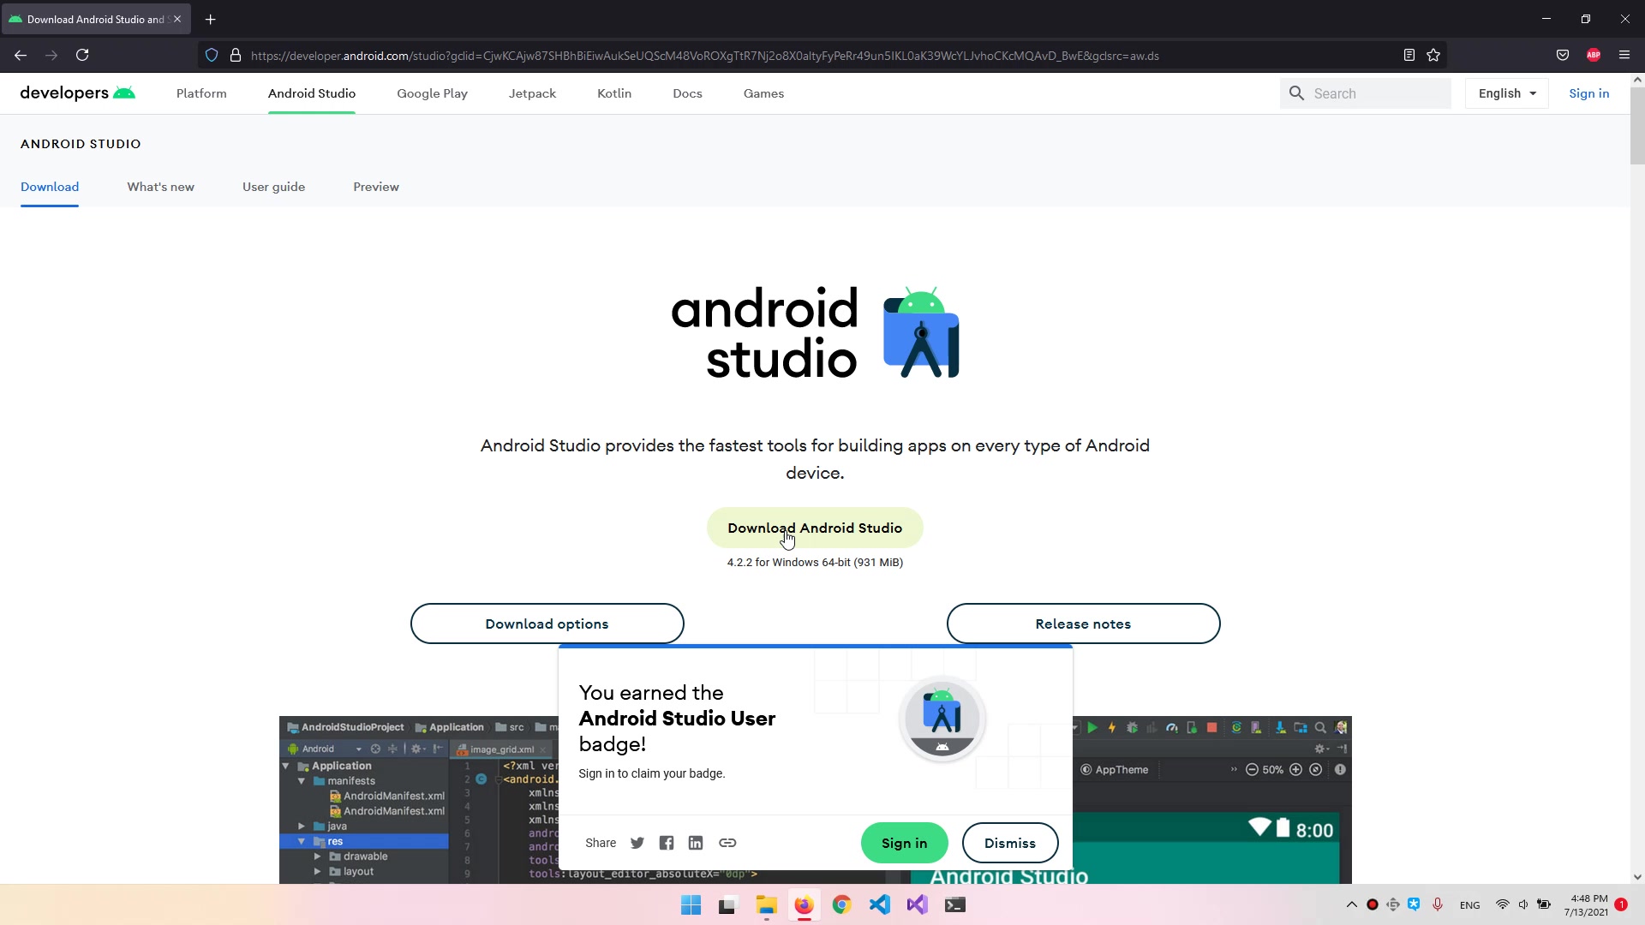Viewport: 1645px width, 925px height.
Task: Dismiss the badge popup
Action: (x=1010, y=843)
